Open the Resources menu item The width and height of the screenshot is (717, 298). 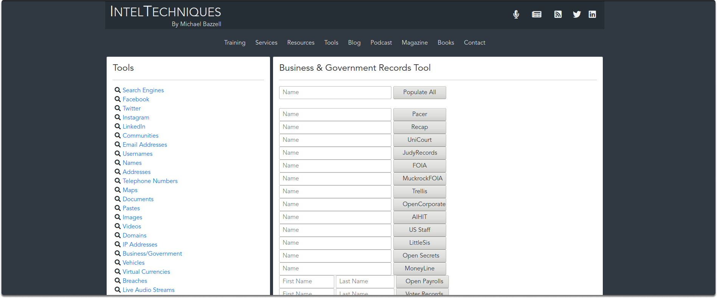coord(301,43)
